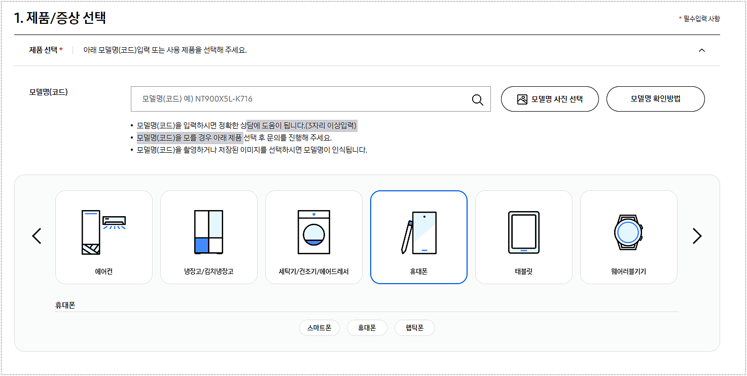Choose the 냉장고/김치냉장고 refrigerator icon

209,231
